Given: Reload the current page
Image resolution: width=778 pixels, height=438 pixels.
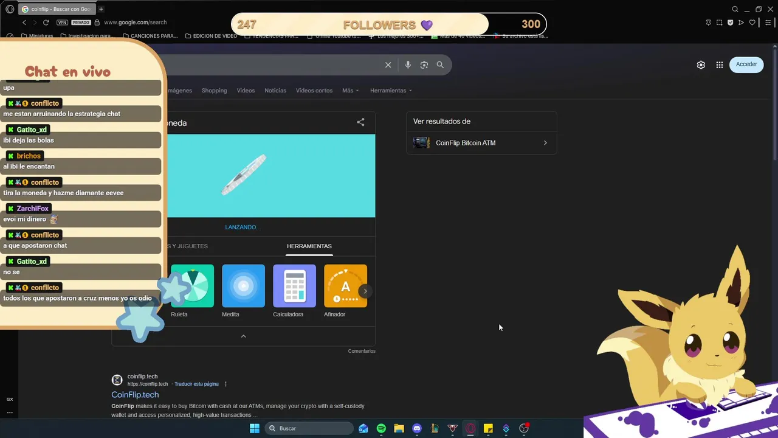Looking at the screenshot, I should [x=46, y=23].
